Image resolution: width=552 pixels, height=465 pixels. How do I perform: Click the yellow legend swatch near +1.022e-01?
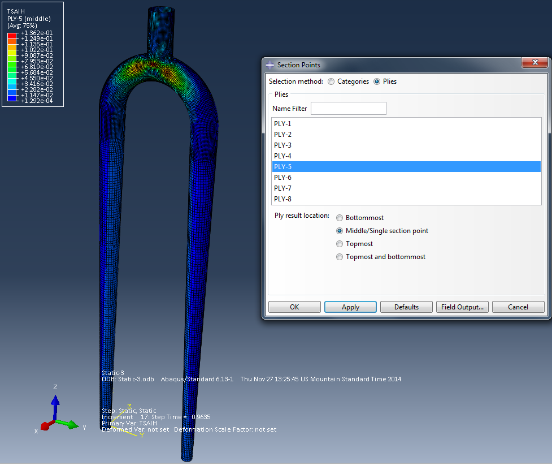12,53
